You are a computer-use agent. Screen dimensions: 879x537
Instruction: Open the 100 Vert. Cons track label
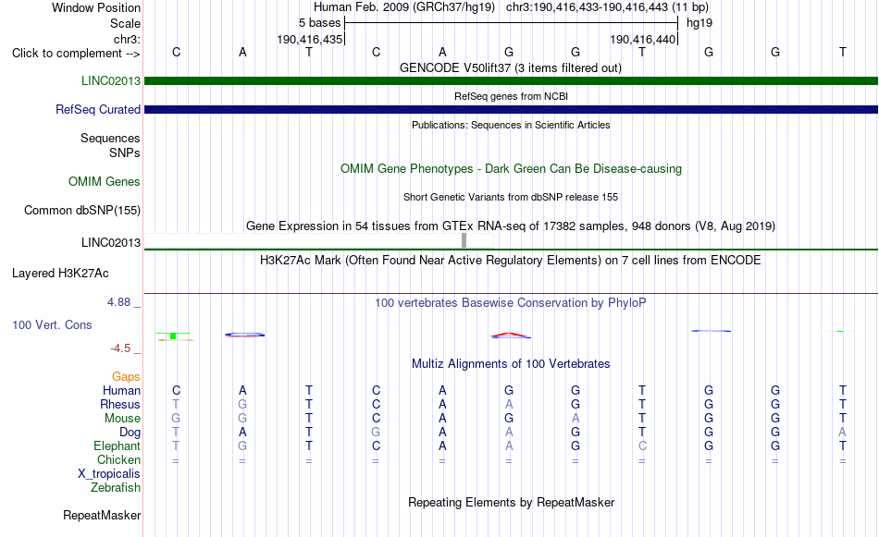[x=52, y=325]
